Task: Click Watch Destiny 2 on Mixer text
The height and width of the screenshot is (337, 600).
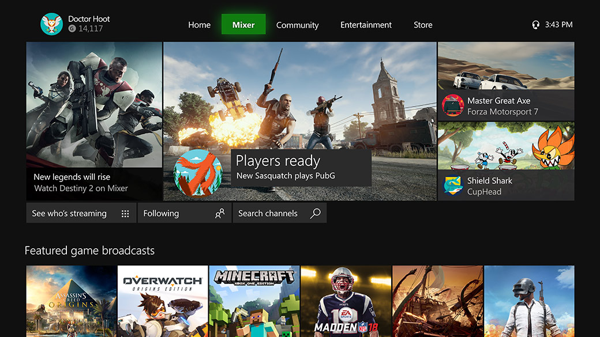Action: click(x=81, y=188)
